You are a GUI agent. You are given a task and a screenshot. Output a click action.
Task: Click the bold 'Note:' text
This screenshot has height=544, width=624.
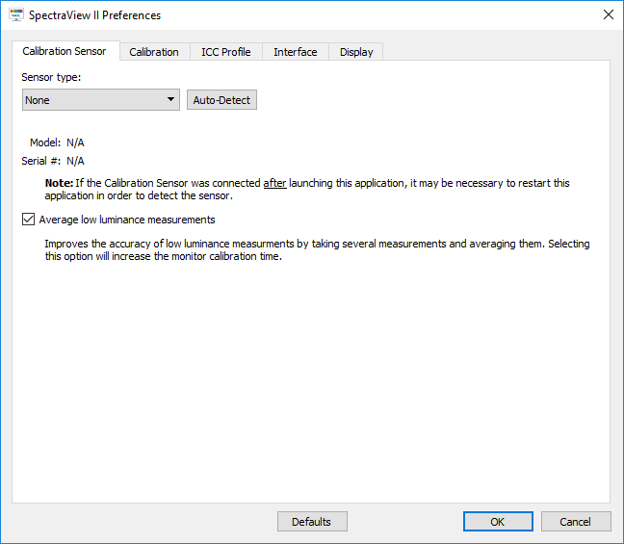coord(59,183)
